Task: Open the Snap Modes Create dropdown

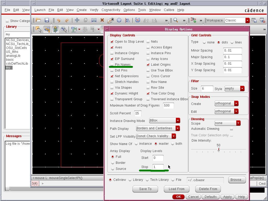Action: tap(226, 103)
